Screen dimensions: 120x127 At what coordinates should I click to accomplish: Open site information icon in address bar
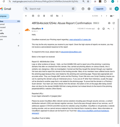point(10,1)
